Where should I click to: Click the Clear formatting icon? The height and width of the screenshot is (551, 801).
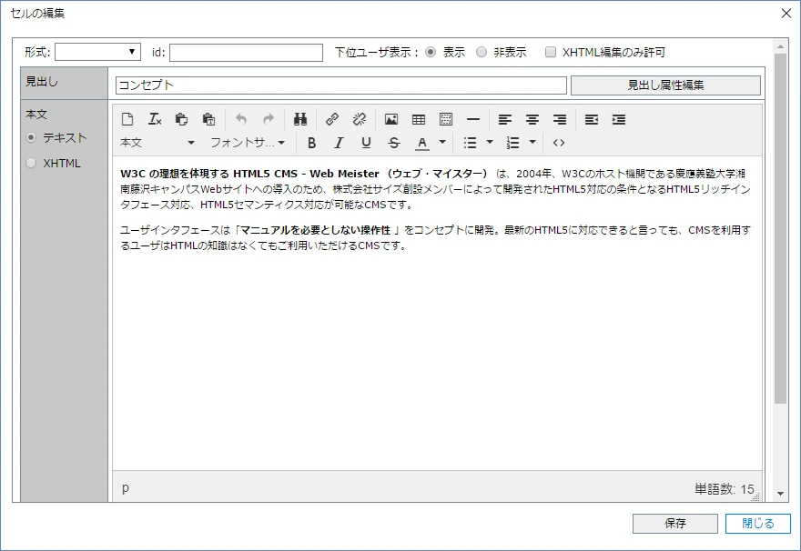tap(155, 119)
